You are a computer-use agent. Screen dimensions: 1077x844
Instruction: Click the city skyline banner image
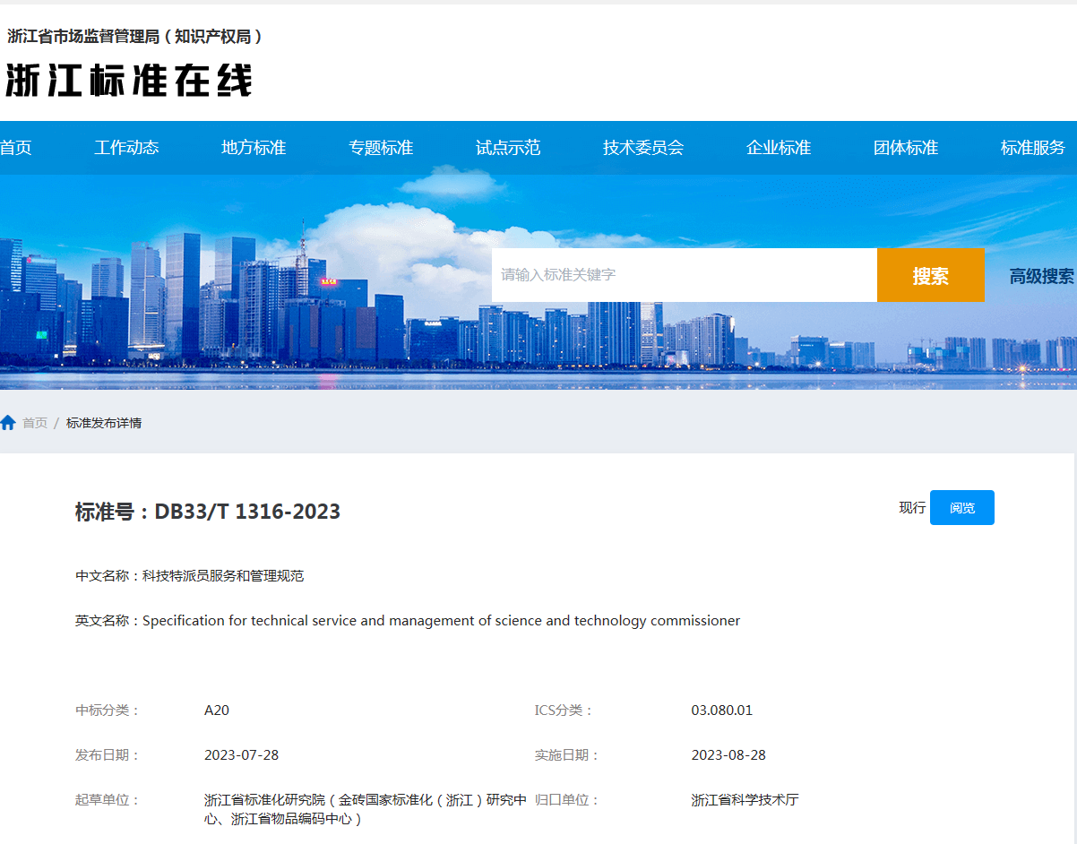[x=242, y=296]
